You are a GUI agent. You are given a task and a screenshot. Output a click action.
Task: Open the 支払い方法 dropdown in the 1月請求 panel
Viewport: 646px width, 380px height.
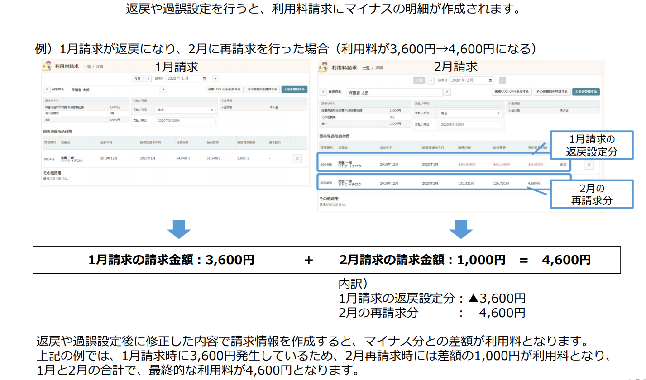coord(186,109)
